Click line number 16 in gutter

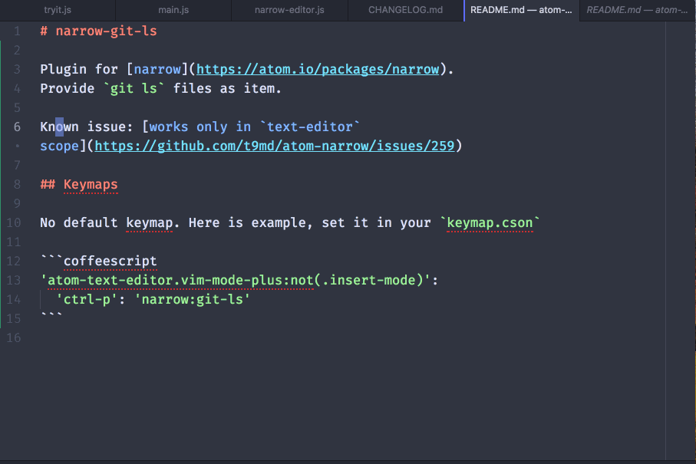click(13, 337)
